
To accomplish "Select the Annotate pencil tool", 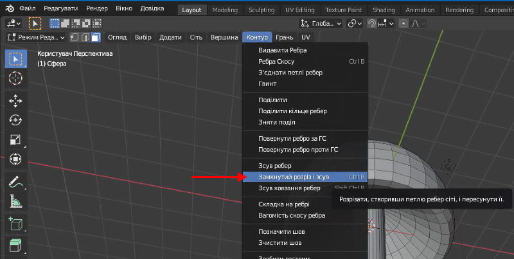I will coord(15,182).
